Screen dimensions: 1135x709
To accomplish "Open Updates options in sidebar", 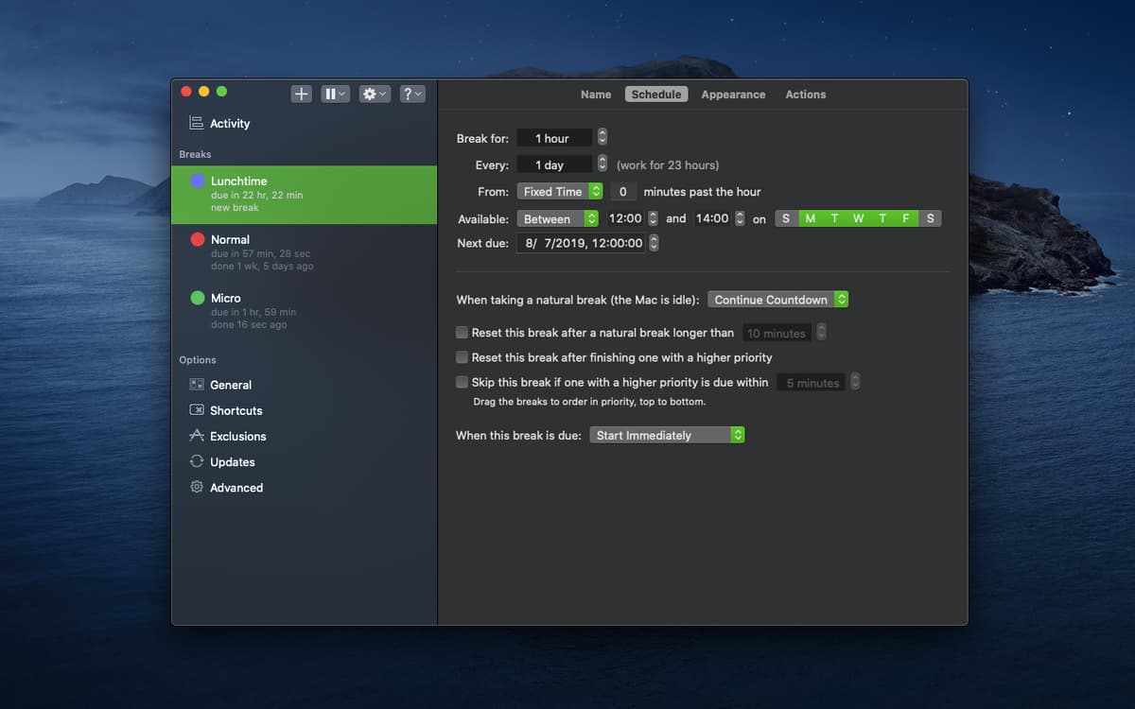I will click(x=232, y=461).
